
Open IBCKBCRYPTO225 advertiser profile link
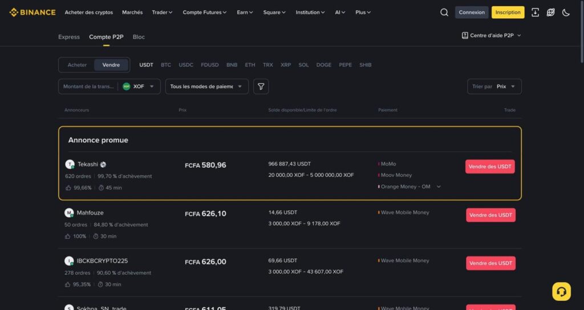[102, 261]
